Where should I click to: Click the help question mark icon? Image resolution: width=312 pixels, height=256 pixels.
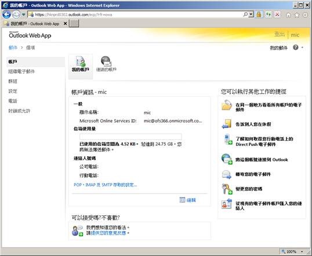point(296,47)
